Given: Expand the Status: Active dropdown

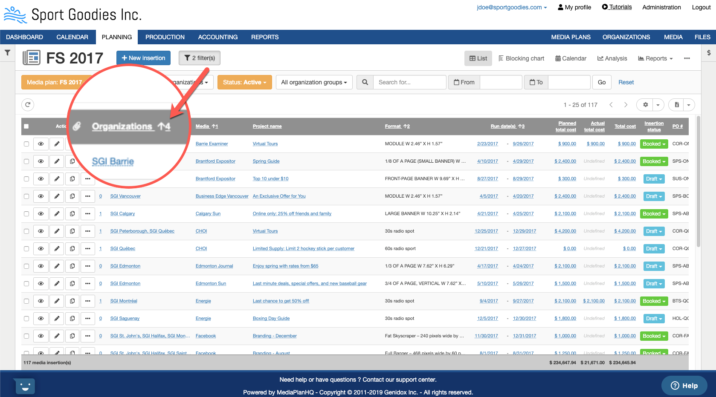Looking at the screenshot, I should 244,82.
